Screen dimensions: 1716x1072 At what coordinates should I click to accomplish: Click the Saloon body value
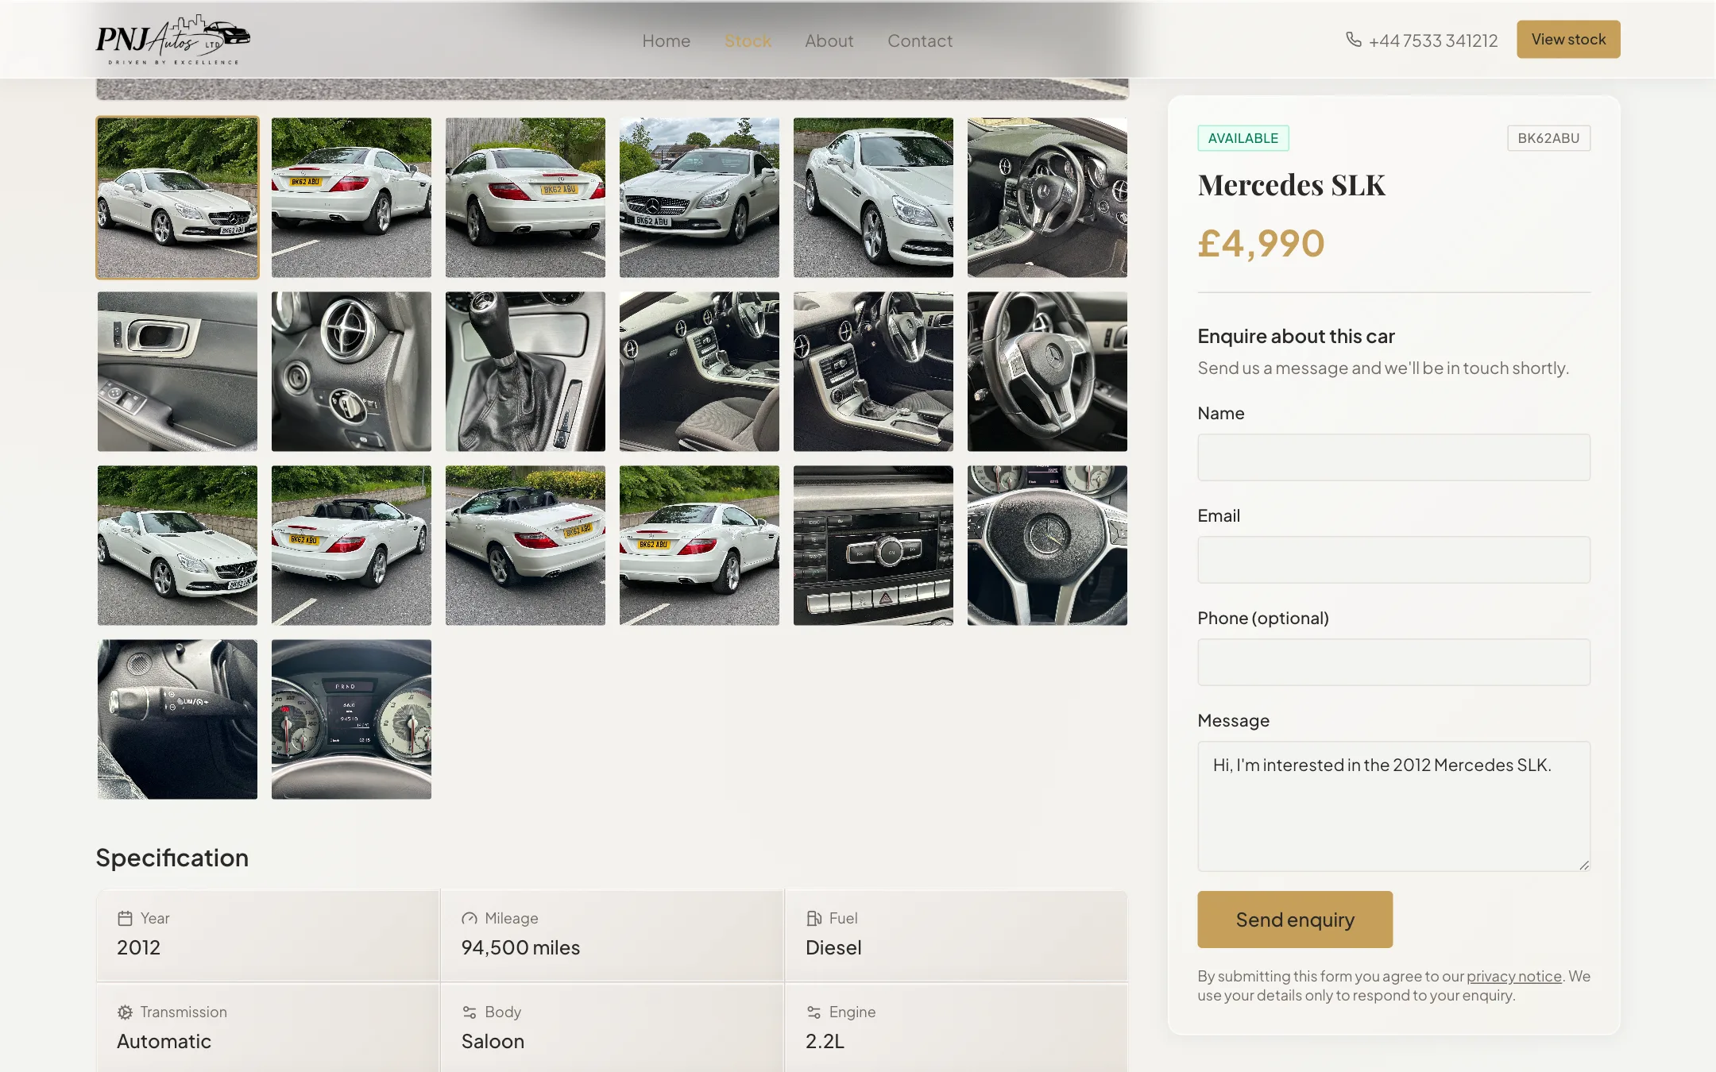(x=493, y=1041)
